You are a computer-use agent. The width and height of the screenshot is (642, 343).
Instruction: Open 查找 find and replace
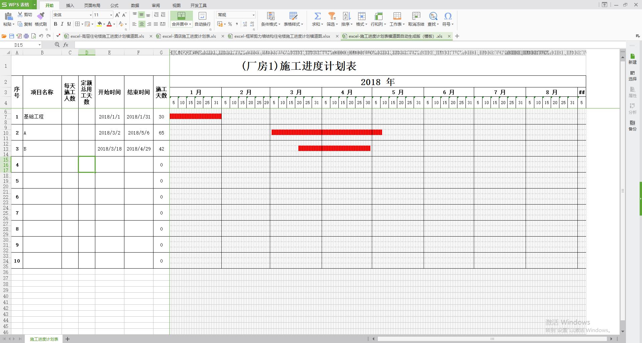click(432, 18)
